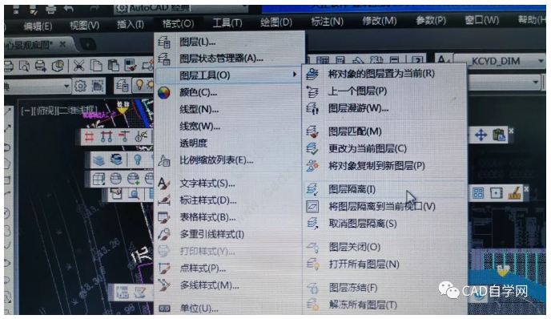Click the red hash dimension icon
Viewport: 551px width, 319px height.
click(x=89, y=136)
